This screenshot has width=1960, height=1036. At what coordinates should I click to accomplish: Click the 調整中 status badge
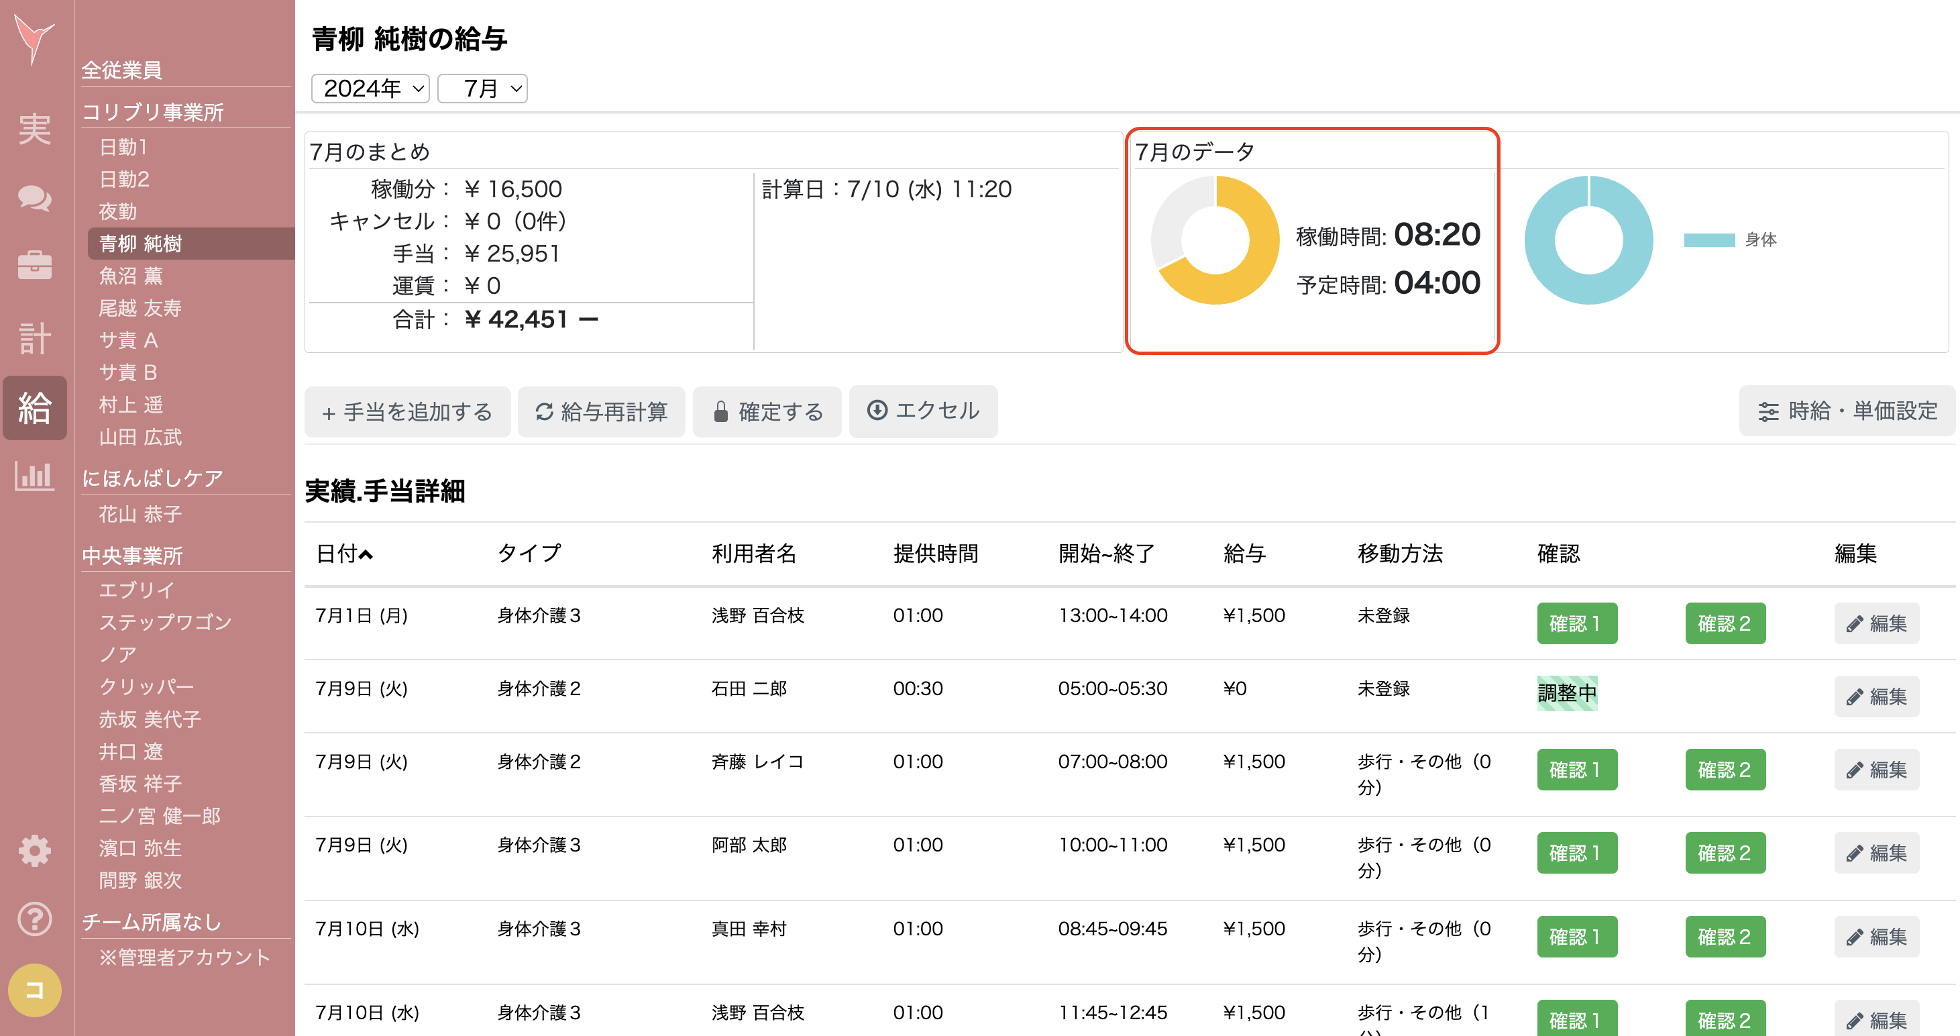tap(1567, 692)
